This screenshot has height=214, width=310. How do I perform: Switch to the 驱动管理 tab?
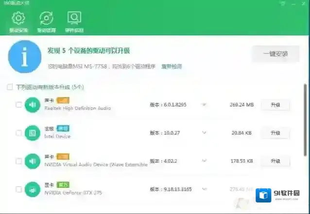[x=46, y=22]
